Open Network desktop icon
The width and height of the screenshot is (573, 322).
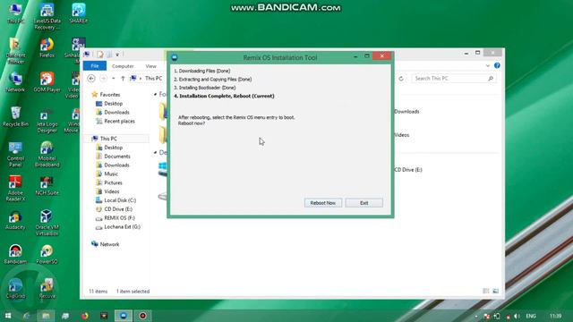pyautogui.click(x=15, y=82)
